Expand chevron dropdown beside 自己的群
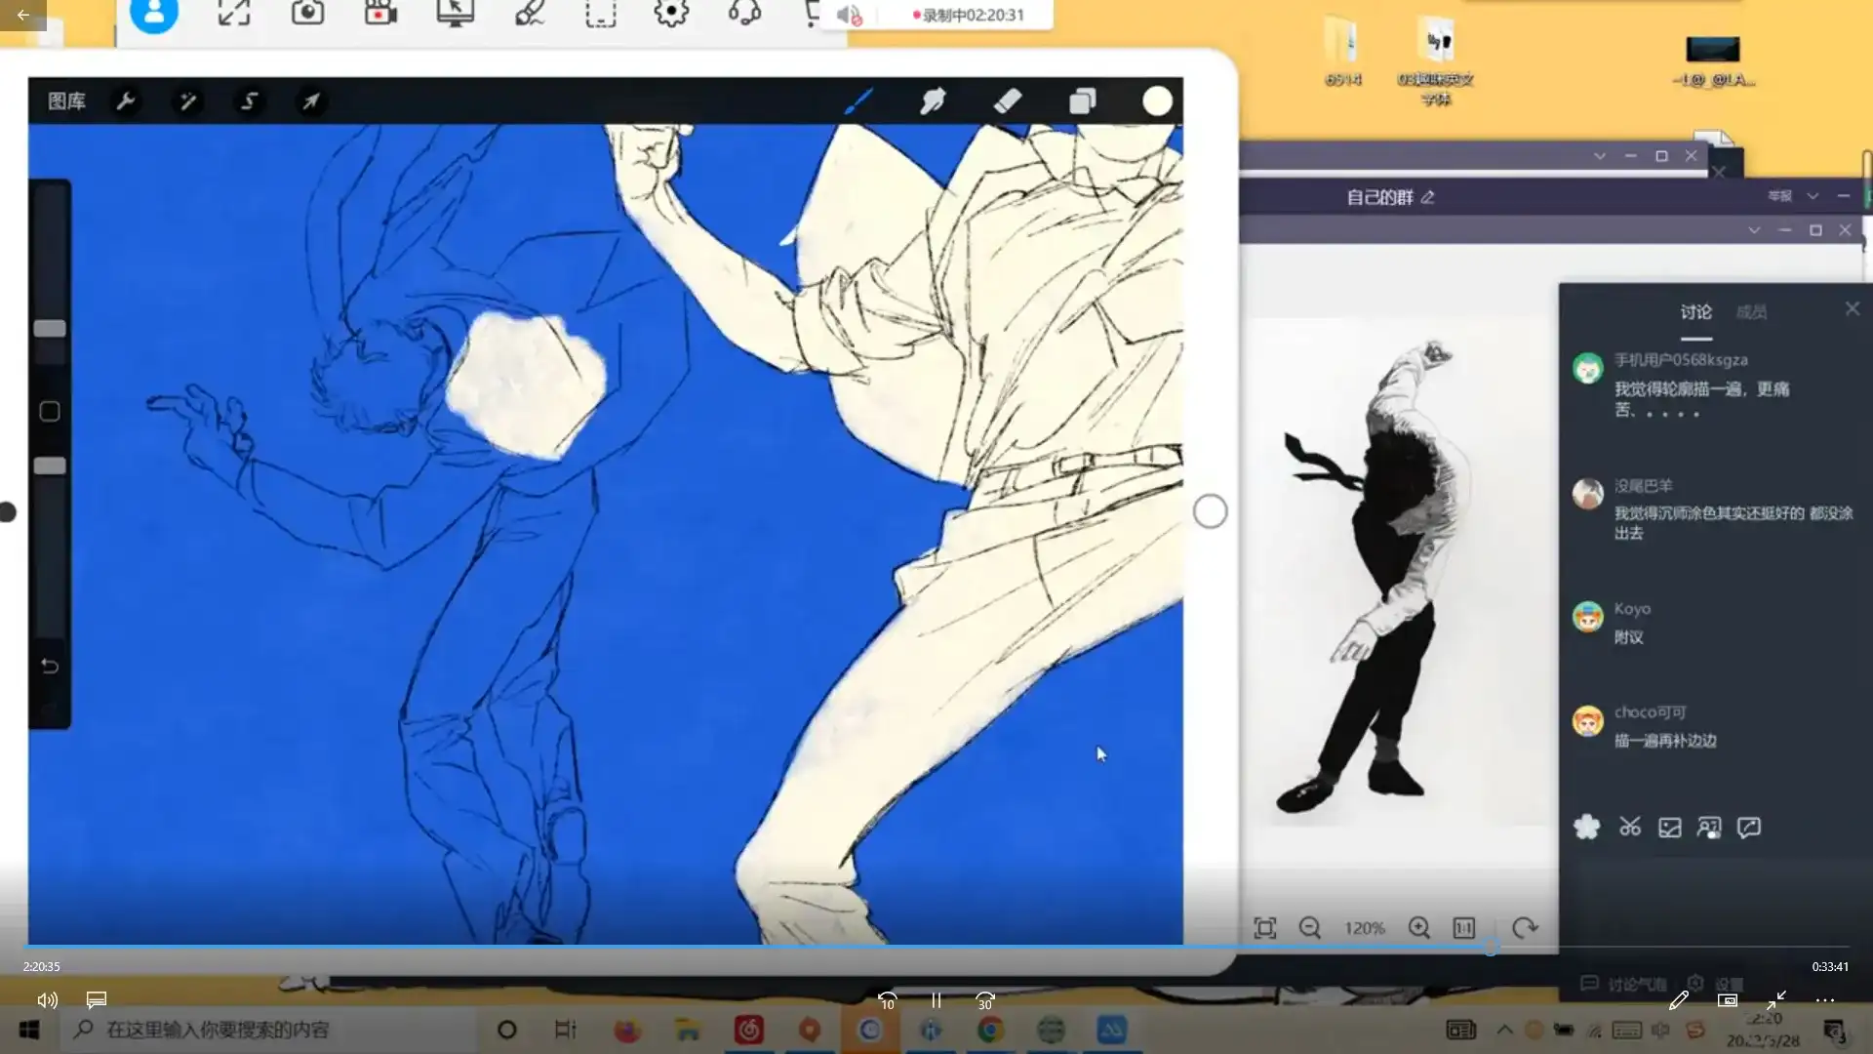This screenshot has height=1054, width=1873. [1813, 196]
